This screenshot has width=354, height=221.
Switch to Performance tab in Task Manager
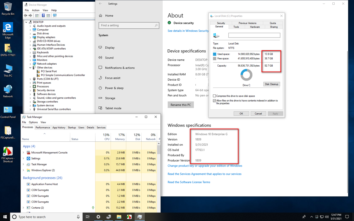43,127
